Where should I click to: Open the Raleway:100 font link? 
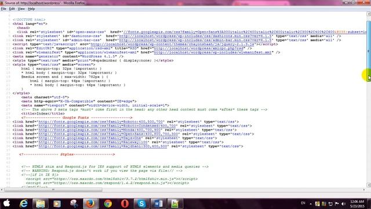[93, 142]
